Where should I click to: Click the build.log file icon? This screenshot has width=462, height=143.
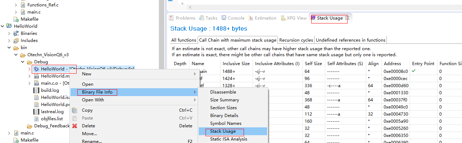click(36, 90)
